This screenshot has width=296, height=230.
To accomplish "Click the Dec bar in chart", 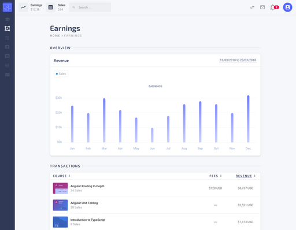I will click(248, 119).
